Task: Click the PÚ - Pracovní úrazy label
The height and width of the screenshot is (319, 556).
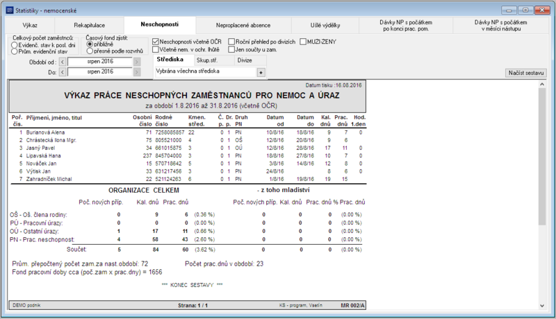Action: pyautogui.click(x=36, y=223)
